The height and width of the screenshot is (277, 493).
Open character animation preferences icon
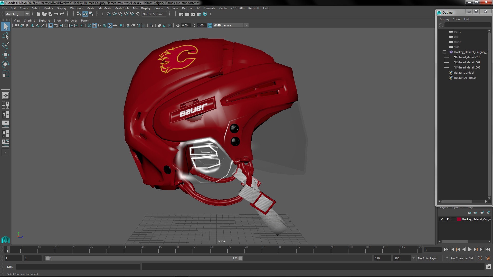[488, 258]
